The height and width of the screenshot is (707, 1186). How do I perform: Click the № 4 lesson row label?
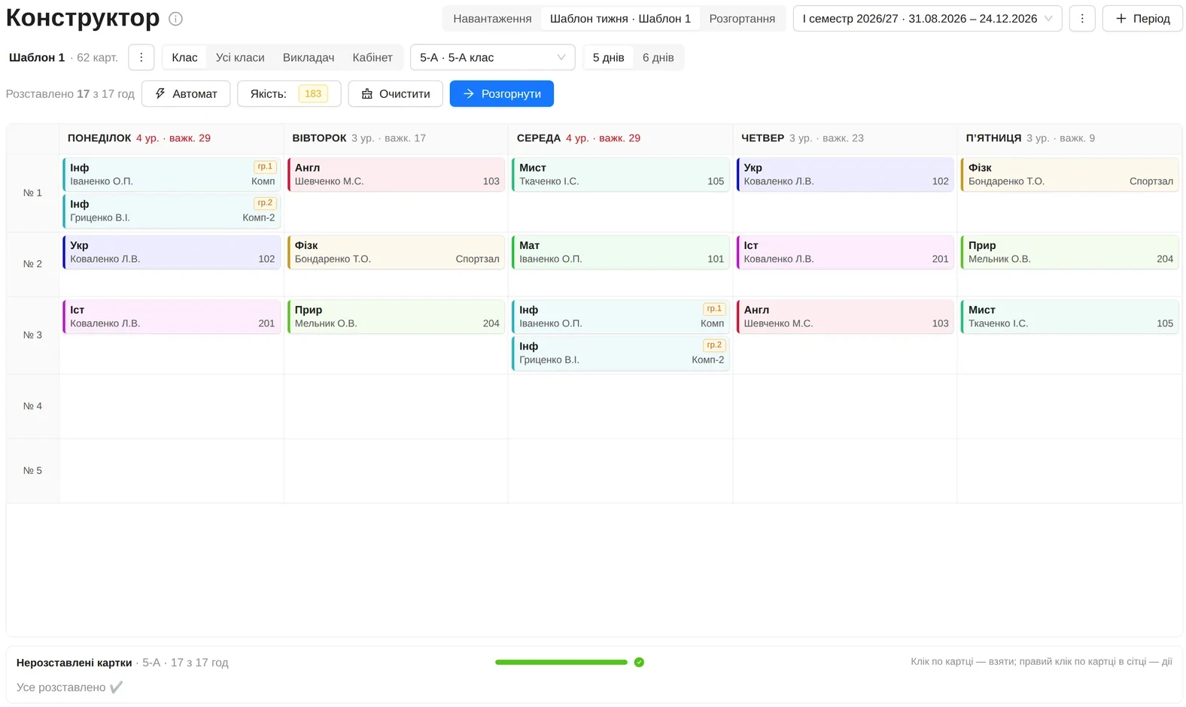click(x=32, y=406)
